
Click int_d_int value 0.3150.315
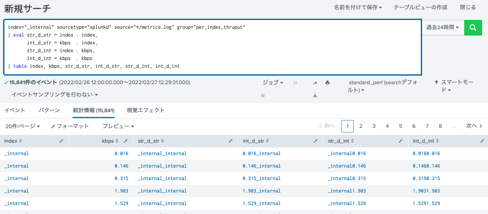pyautogui.click(x=426, y=179)
